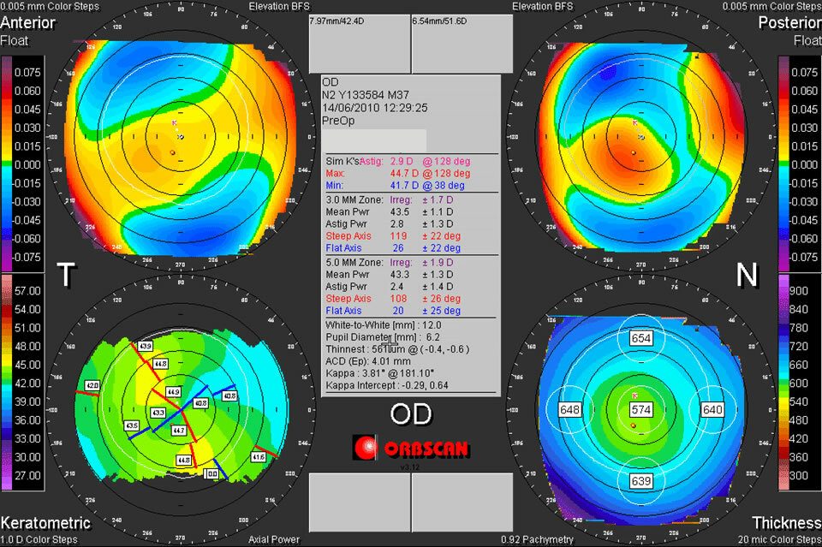
Task: Click the red Orbscan logo icon
Action: point(366,448)
